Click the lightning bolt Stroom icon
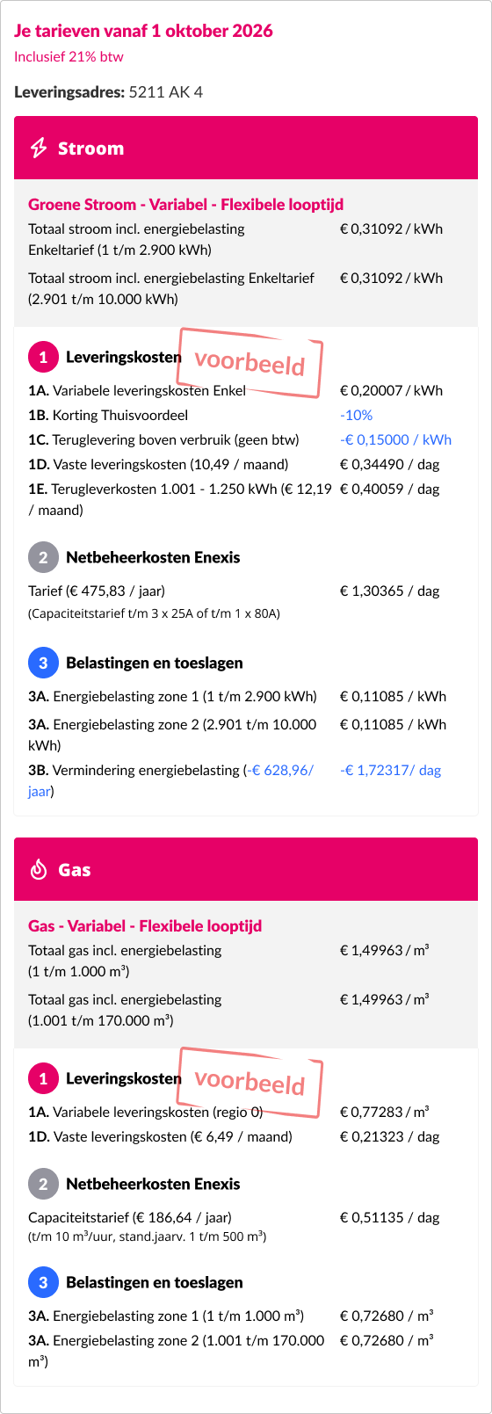This screenshot has height=1414, width=492. [39, 149]
